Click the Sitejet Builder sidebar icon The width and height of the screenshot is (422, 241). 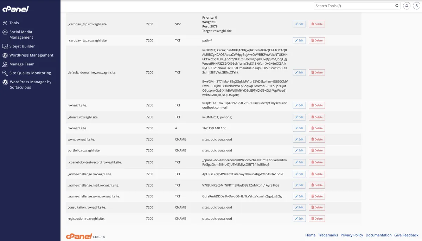[5, 46]
